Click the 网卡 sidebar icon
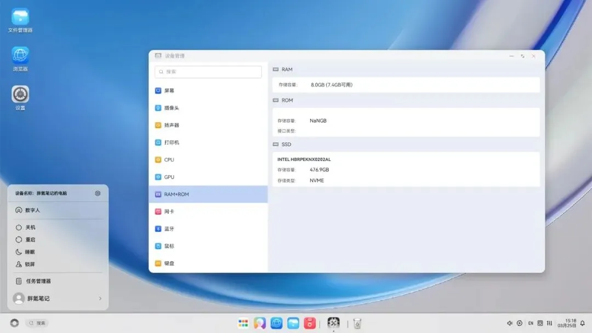The height and width of the screenshot is (333, 592). [158, 211]
